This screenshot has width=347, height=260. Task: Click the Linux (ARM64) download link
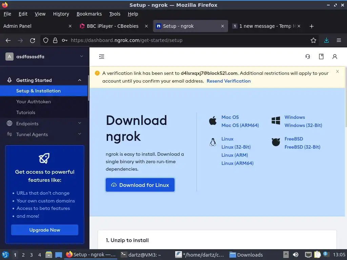click(x=238, y=163)
